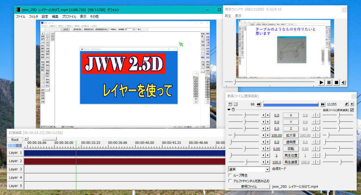Open the プロファイル menu

click(x=69, y=17)
